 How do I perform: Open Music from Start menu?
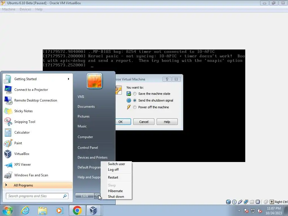pyautogui.click(x=82, y=126)
